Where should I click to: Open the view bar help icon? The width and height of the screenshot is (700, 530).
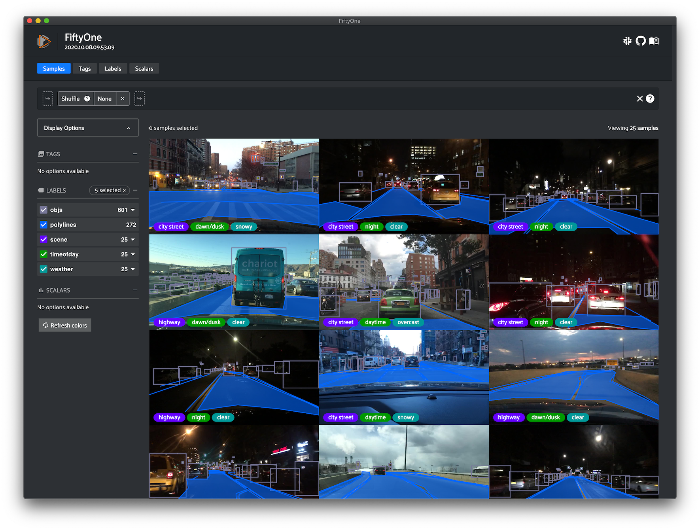(650, 98)
